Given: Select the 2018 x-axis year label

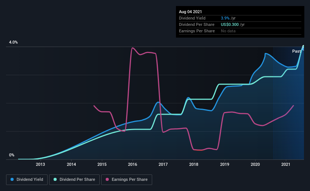Looking at the screenshot, I should [x=194, y=164].
